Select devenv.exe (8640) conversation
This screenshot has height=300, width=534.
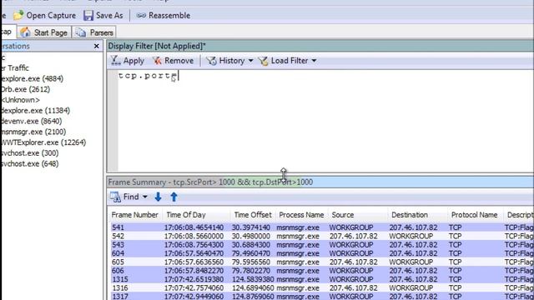pyautogui.click(x=32, y=121)
